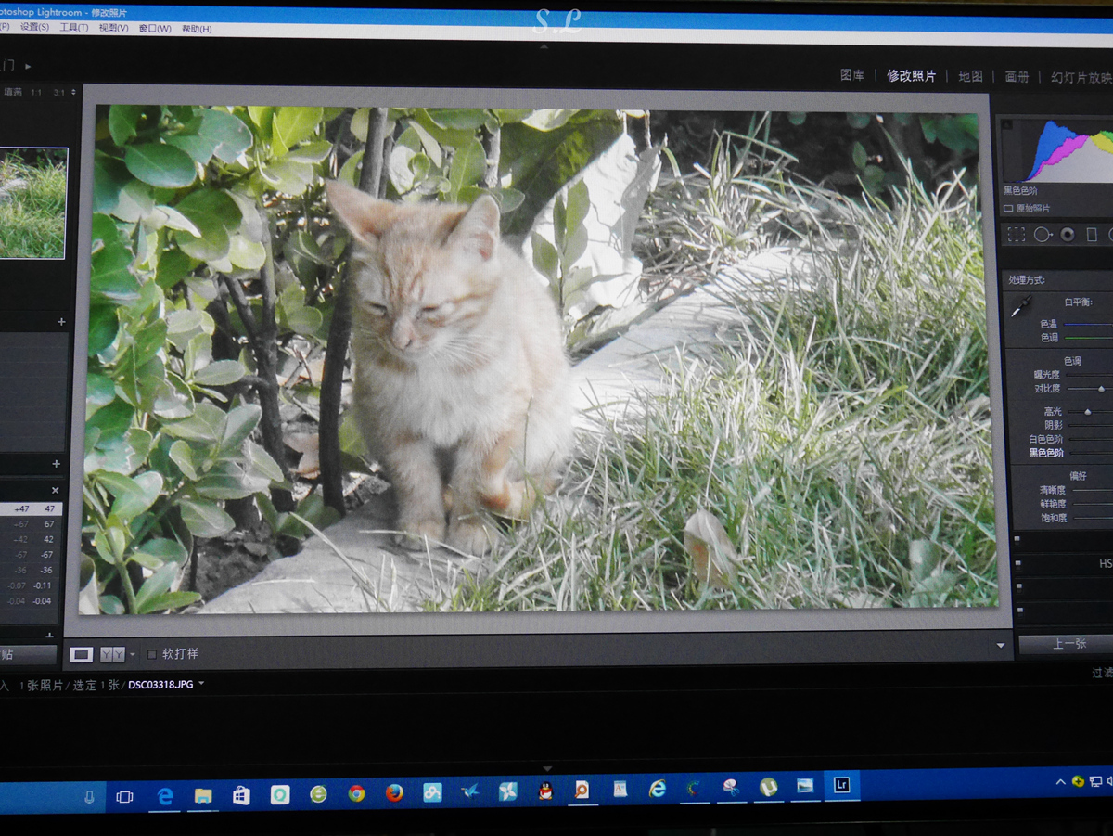Set navigator zoom to 1:1
The height and width of the screenshot is (836, 1113).
click(36, 93)
